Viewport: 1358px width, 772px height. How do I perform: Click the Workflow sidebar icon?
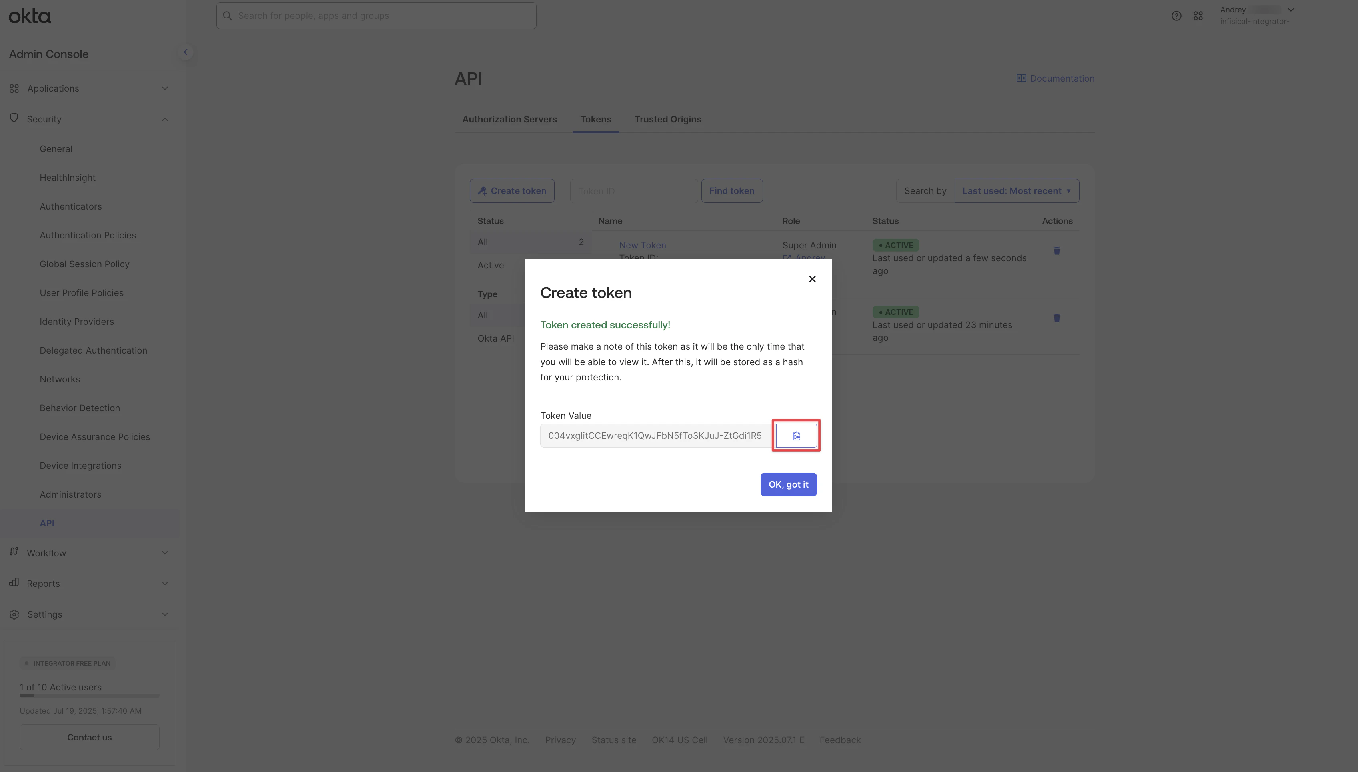coord(14,552)
